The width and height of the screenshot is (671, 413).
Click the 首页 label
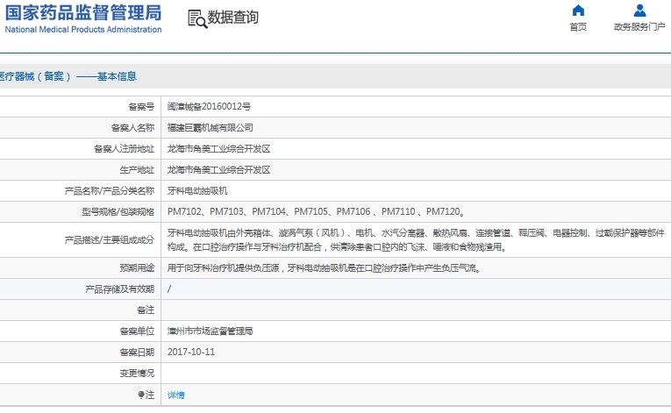click(578, 27)
